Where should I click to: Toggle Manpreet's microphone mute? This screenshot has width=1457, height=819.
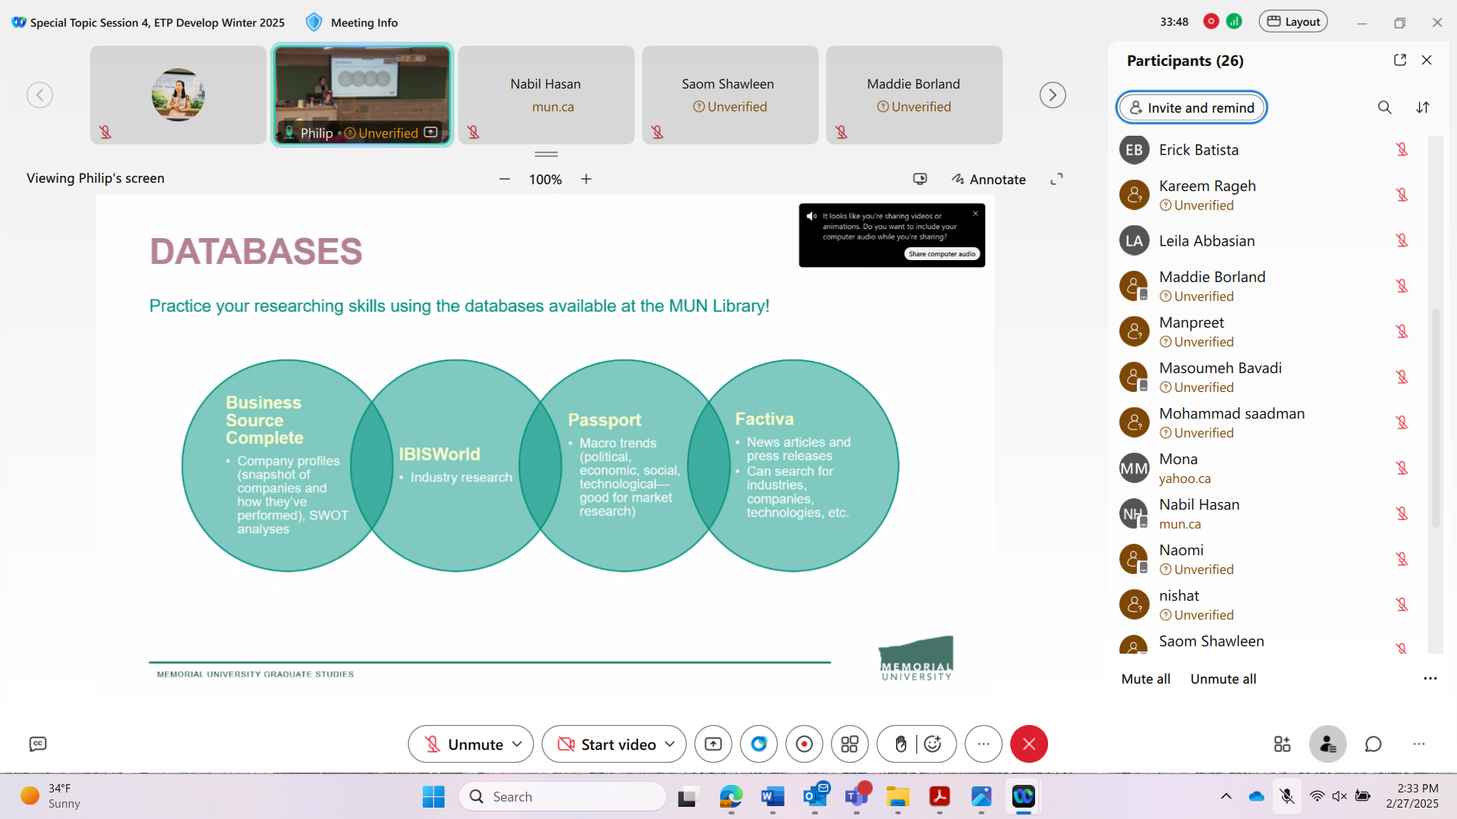tap(1402, 331)
